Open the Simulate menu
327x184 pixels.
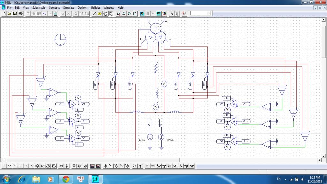tap(68, 7)
